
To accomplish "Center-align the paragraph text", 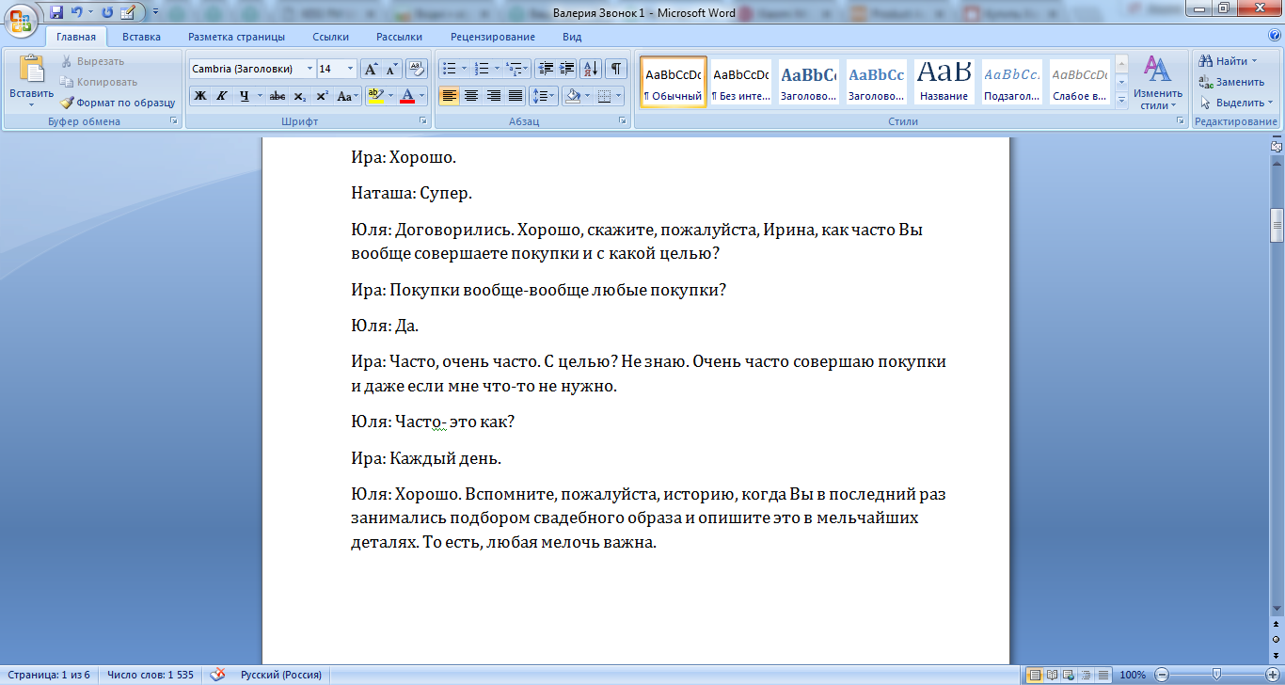I will [x=471, y=96].
